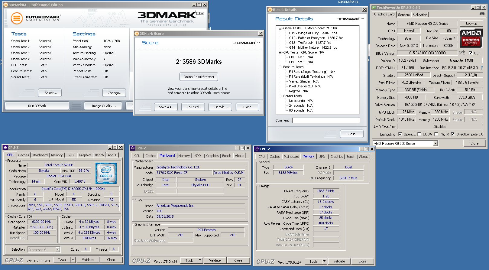Screen dimensions: 489x270
Task: Click the GPU-Z screenshot camera icon
Action: pyautogui.click(x=482, y=14)
